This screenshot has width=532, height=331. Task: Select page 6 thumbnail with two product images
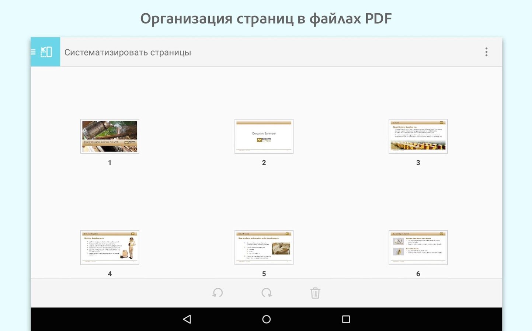pyautogui.click(x=418, y=248)
